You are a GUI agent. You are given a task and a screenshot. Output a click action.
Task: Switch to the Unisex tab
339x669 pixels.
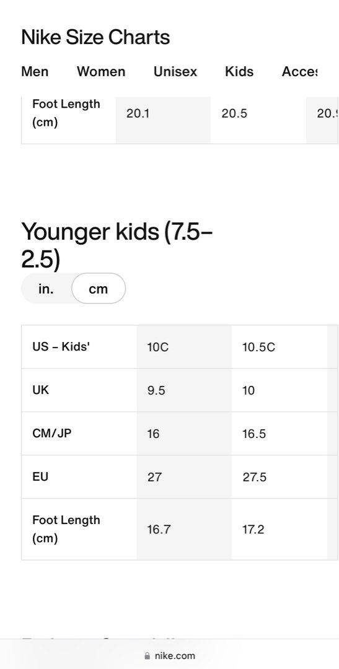click(175, 72)
